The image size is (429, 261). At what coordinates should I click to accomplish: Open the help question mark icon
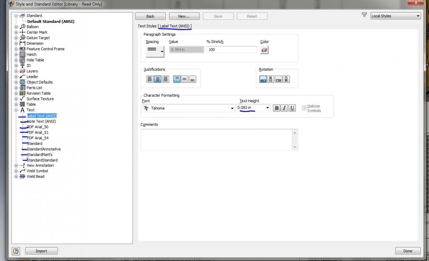[x=16, y=251]
